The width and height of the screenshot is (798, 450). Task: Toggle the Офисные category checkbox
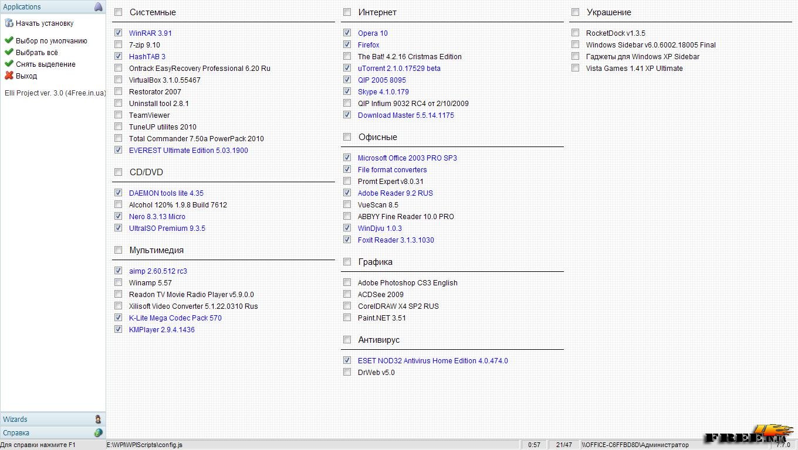(x=347, y=137)
